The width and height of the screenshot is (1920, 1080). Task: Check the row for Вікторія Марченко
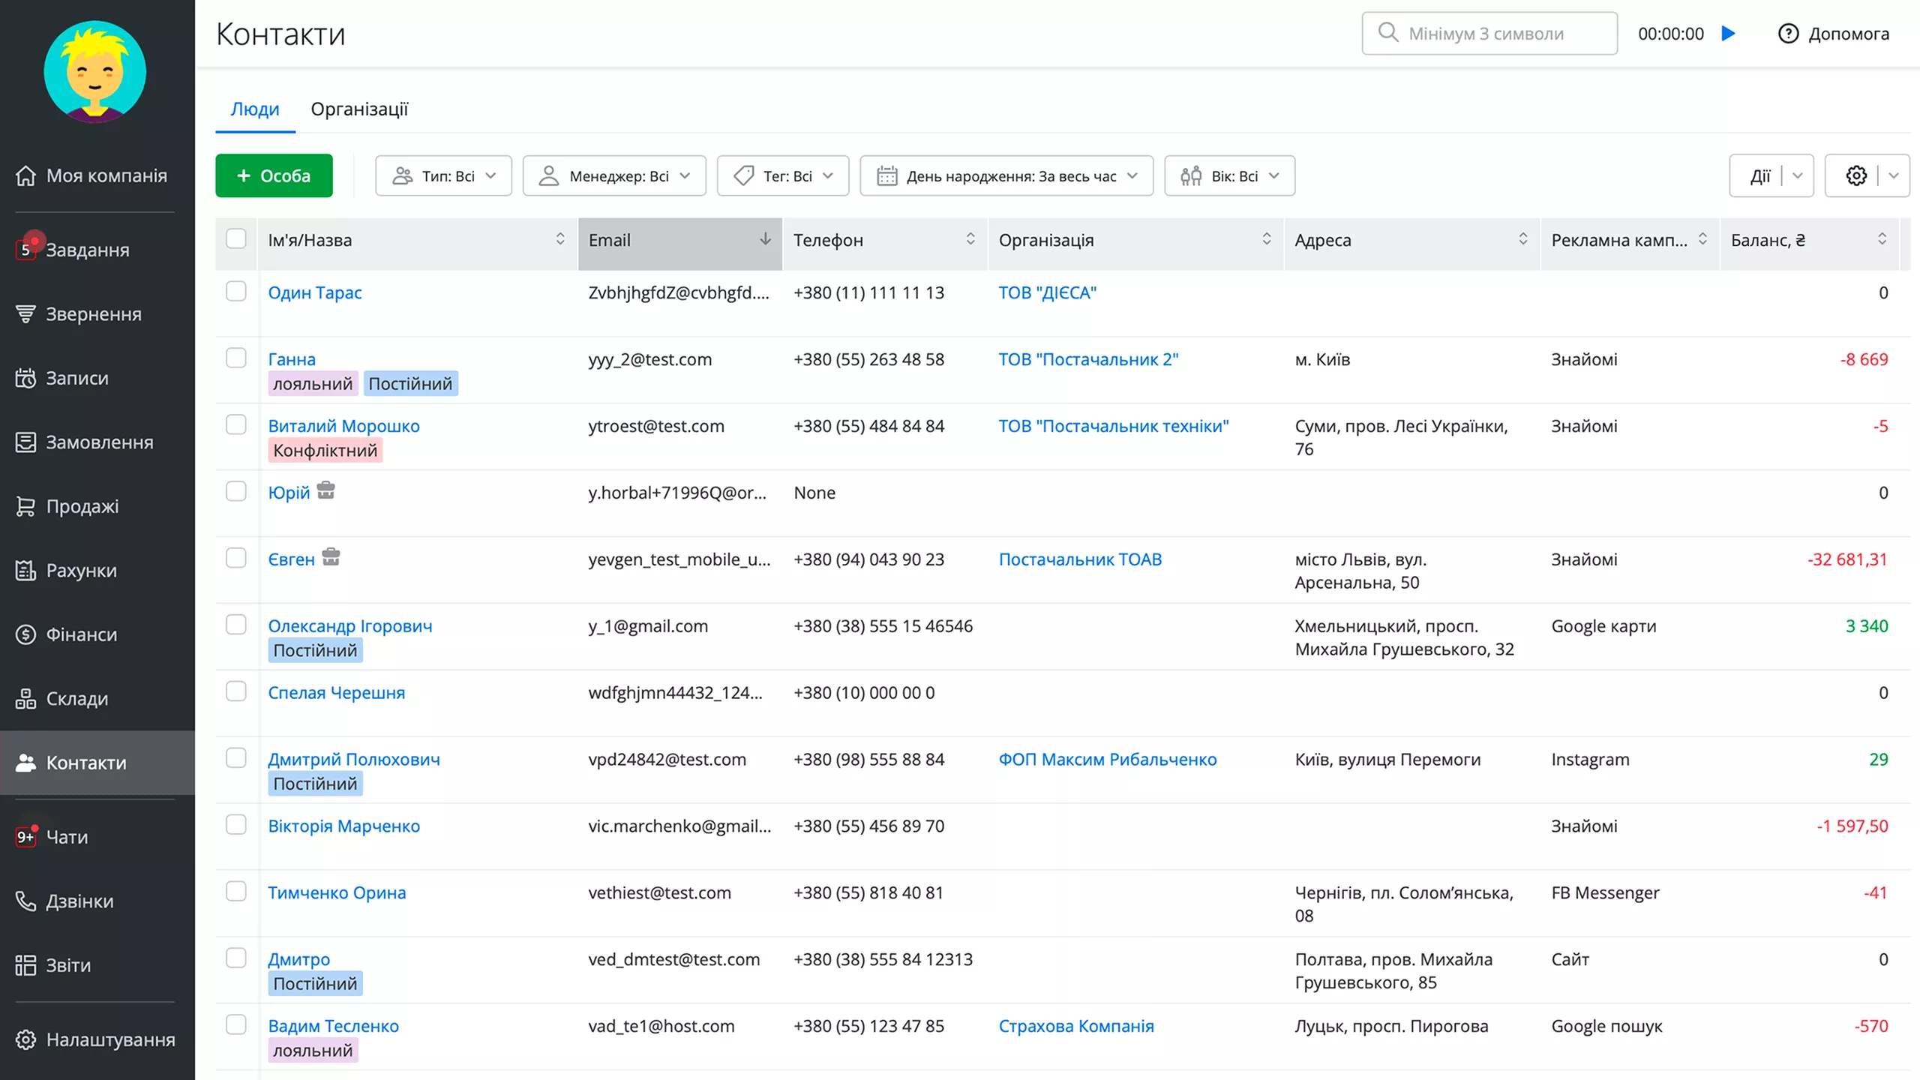[236, 825]
